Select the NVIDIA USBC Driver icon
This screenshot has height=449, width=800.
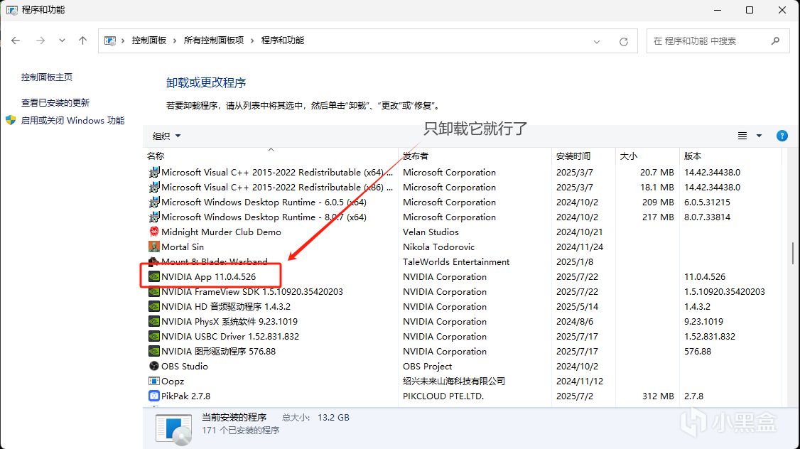pos(153,336)
